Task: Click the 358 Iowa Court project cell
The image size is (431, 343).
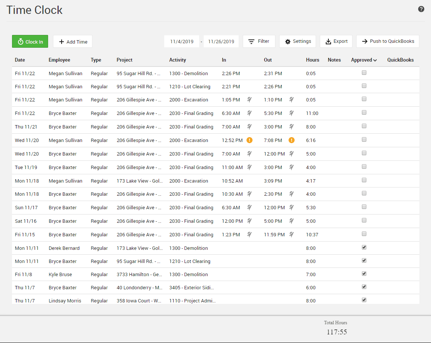Action: pos(139,301)
